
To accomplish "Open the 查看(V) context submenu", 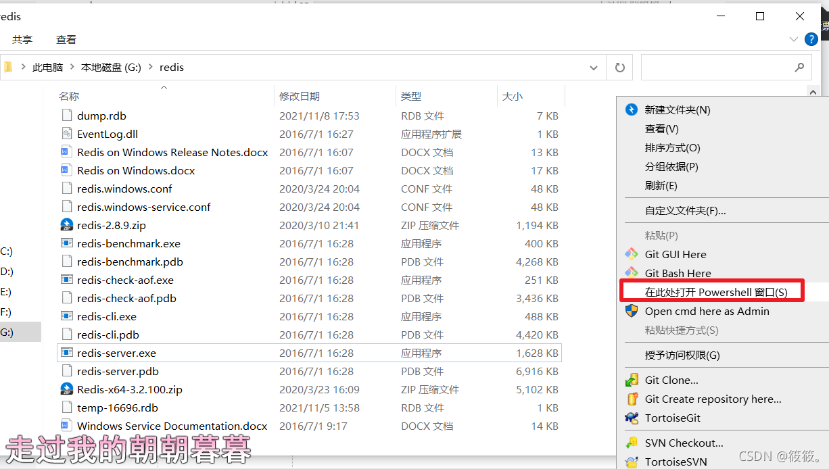I will point(662,128).
